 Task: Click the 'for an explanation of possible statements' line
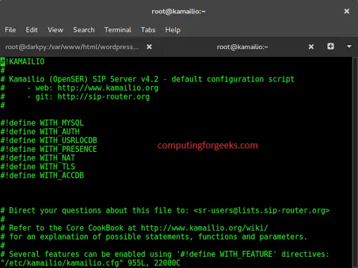tap(154, 237)
